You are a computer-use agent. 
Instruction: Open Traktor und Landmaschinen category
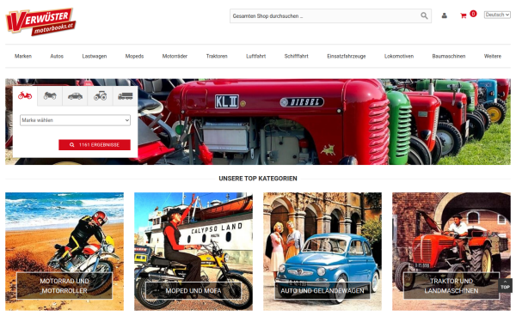(451, 252)
